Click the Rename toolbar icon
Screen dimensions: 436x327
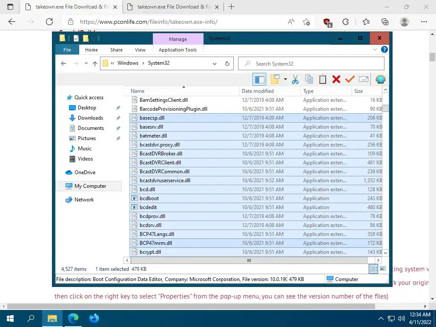pyautogui.click(x=364, y=80)
